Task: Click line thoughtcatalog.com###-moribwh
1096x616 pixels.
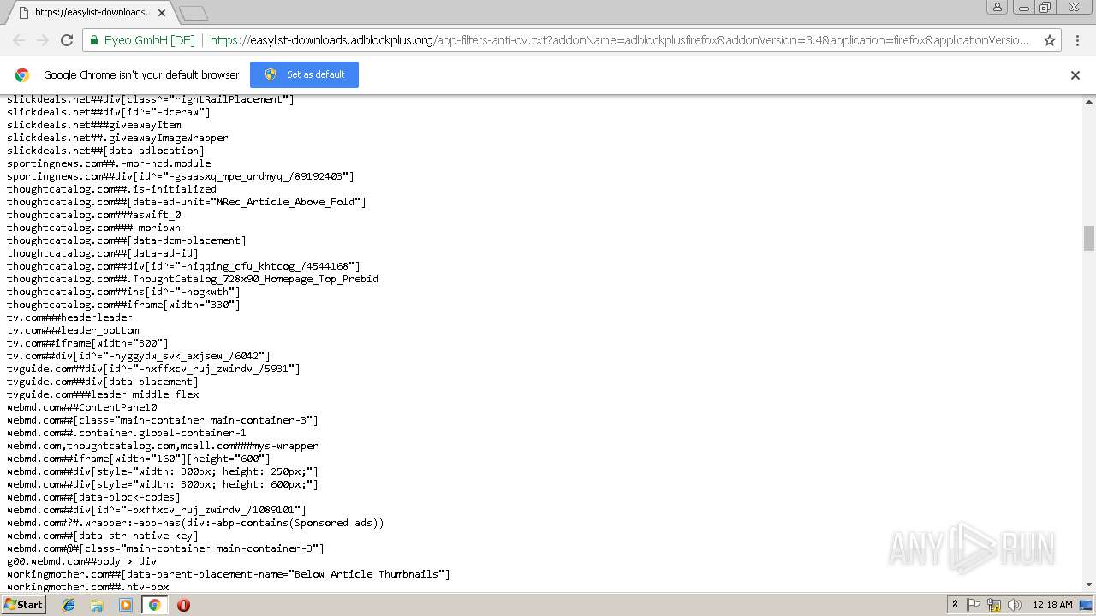Action: (93, 228)
